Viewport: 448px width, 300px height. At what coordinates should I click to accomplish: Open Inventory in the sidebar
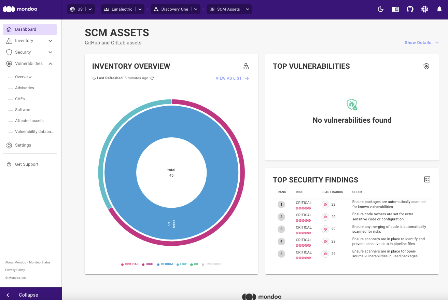tap(24, 41)
